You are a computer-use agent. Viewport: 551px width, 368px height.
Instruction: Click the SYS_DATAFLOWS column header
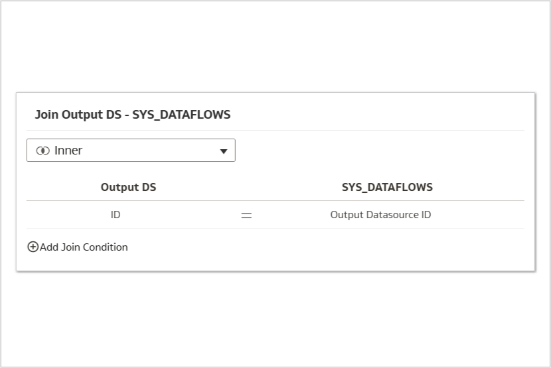point(387,187)
